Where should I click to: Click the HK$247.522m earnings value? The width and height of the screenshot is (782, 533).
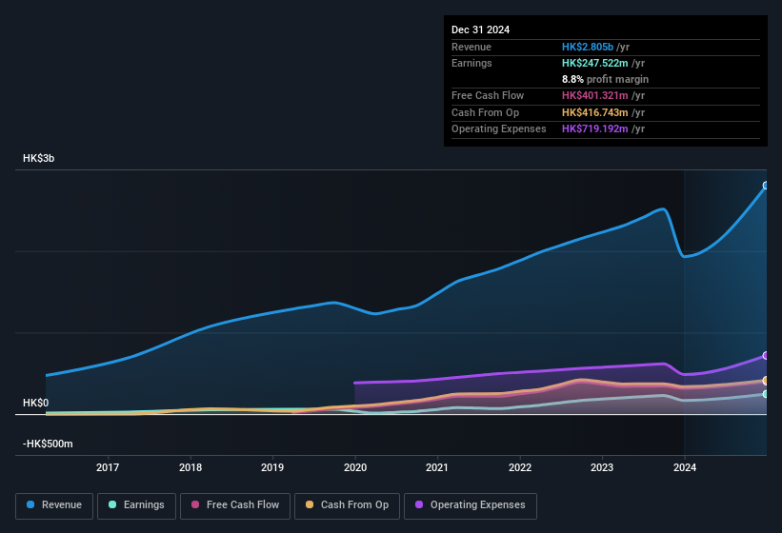[x=595, y=63]
